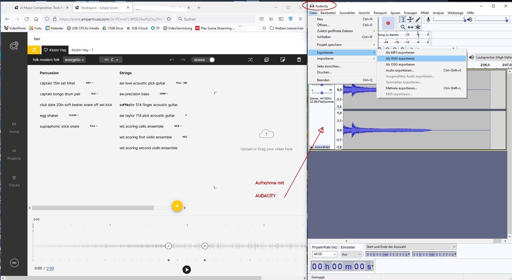Toggle the RENDER switch
Viewport: 512px width, 280px height.
[212, 60]
